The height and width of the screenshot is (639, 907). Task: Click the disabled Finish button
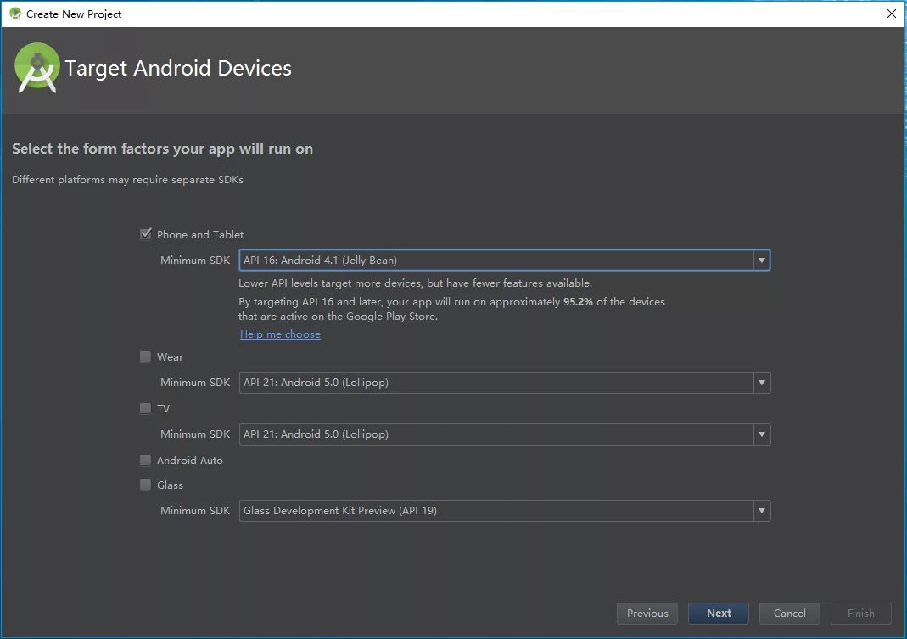coord(860,613)
